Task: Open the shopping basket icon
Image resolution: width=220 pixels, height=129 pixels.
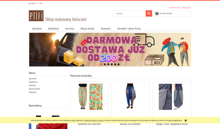Action: tap(157, 13)
